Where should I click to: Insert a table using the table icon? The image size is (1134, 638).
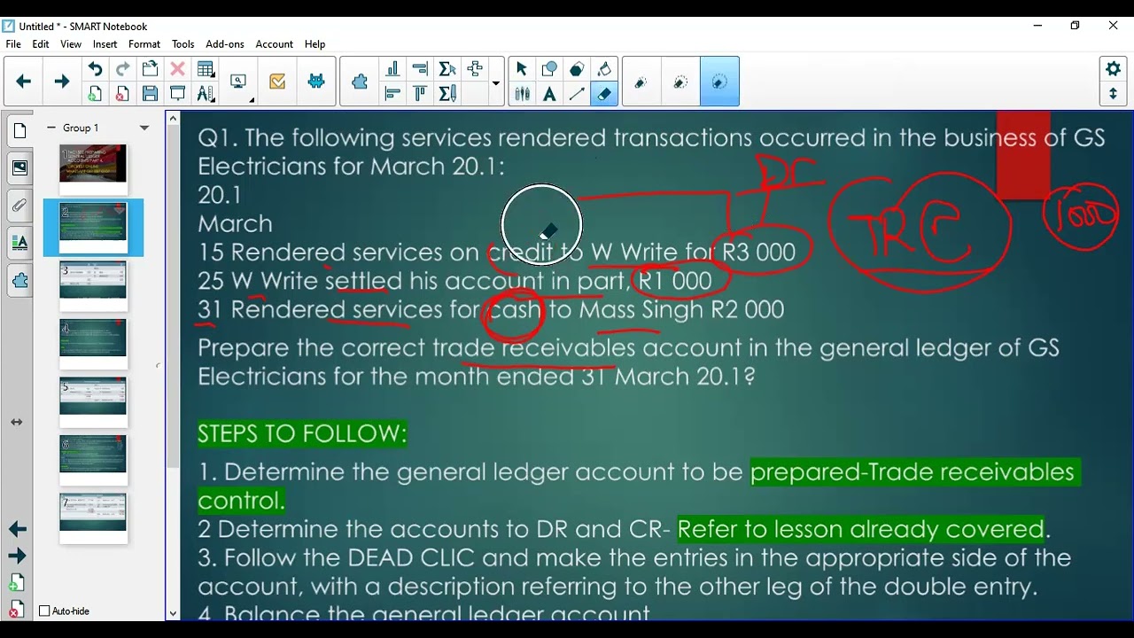206,69
